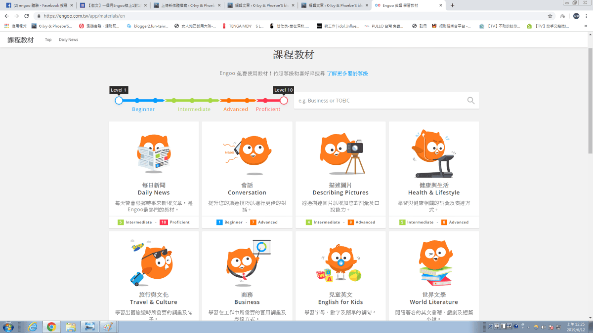Click the 8 Advanced tag on Health & Lifestyle

point(455,222)
